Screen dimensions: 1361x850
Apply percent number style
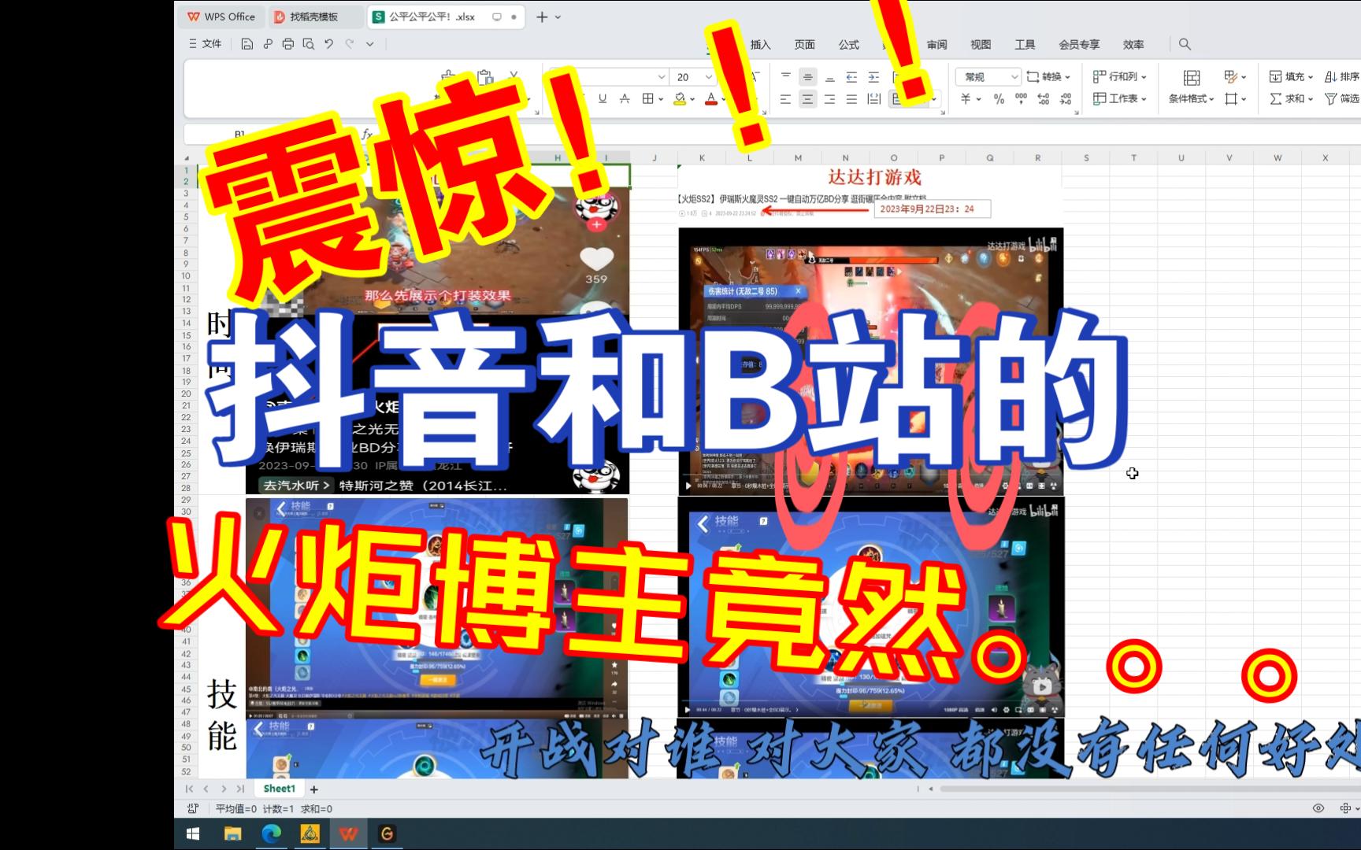[999, 99]
